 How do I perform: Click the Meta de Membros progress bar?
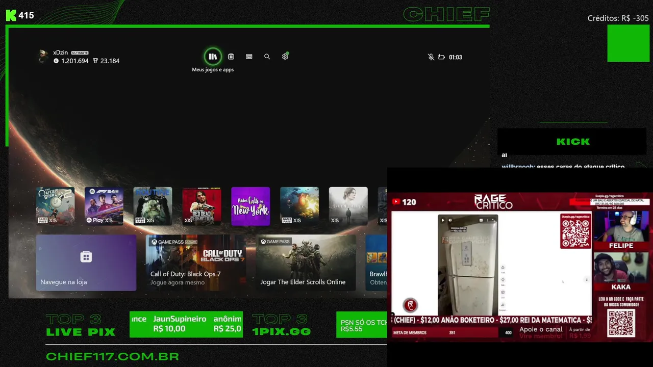[x=453, y=333]
